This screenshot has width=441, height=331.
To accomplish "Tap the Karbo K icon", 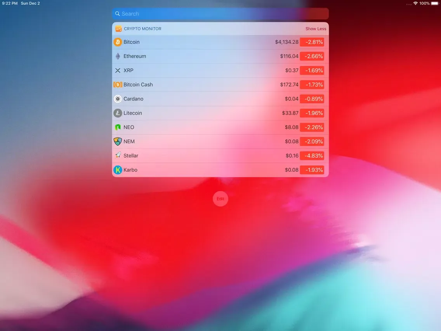I will 118,170.
